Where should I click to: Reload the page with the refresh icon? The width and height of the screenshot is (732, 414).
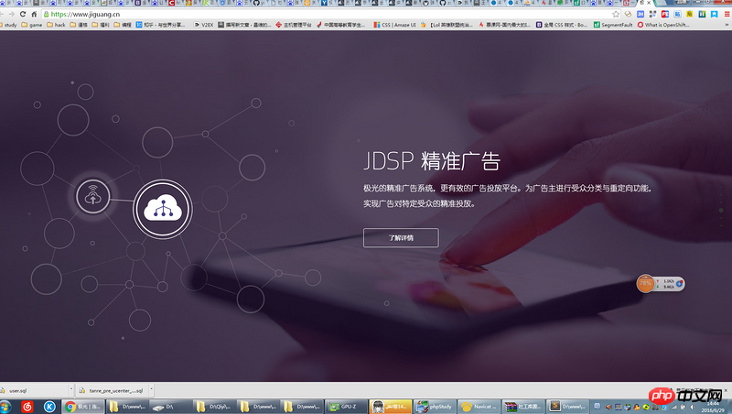pos(22,14)
